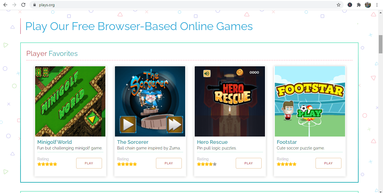Open the extensions puzzle icon

click(359, 5)
